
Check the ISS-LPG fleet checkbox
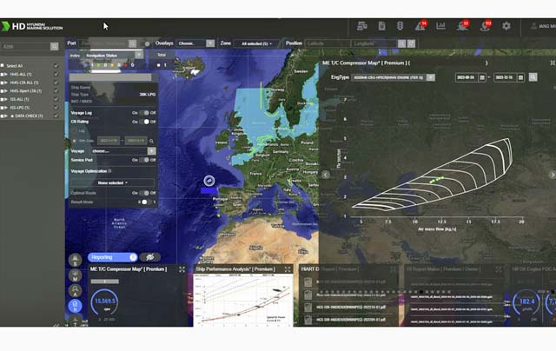(56, 107)
